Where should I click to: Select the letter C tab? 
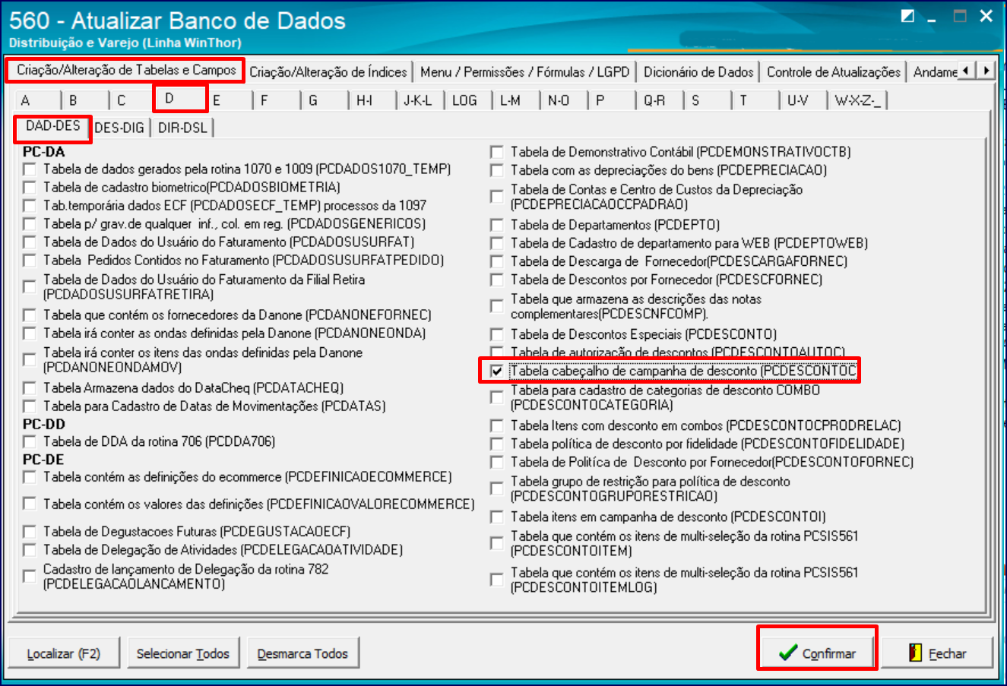pos(133,100)
